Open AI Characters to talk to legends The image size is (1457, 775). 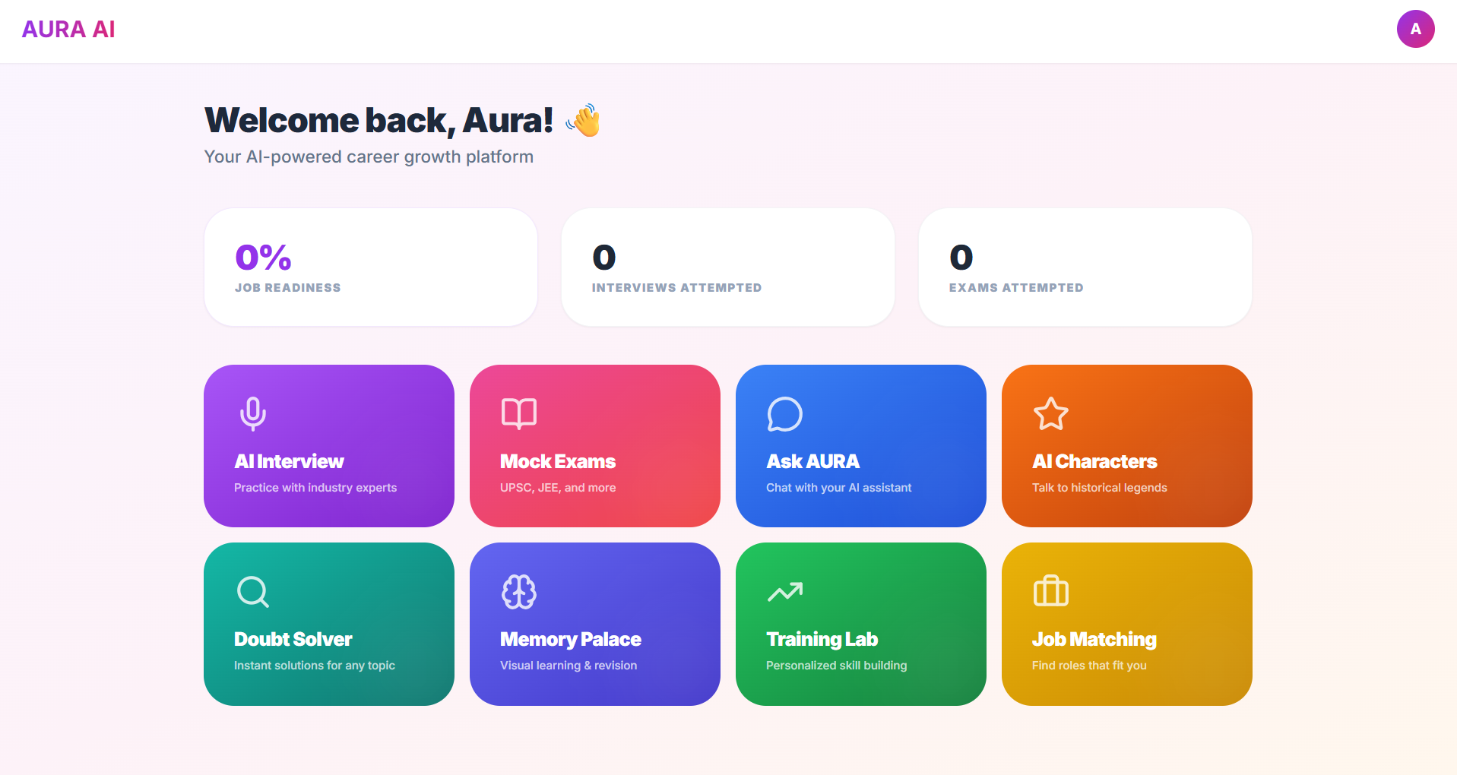pyautogui.click(x=1126, y=446)
